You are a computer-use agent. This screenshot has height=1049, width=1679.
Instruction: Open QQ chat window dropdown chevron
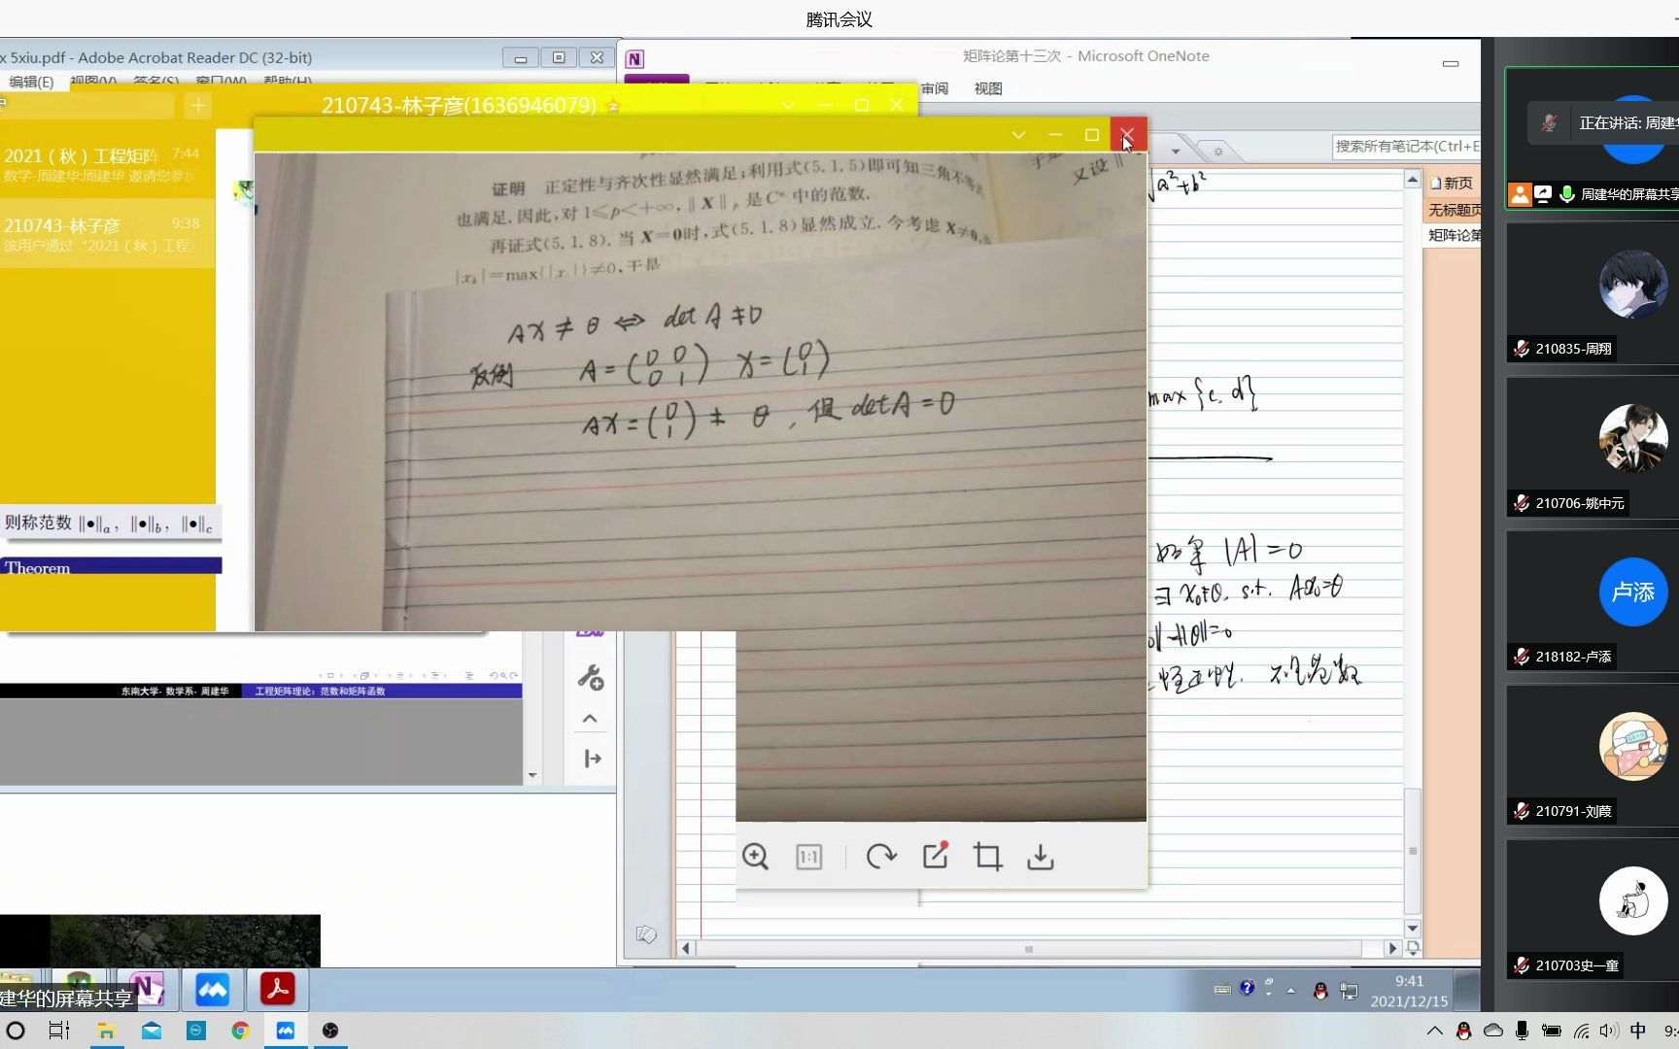[x=788, y=105]
